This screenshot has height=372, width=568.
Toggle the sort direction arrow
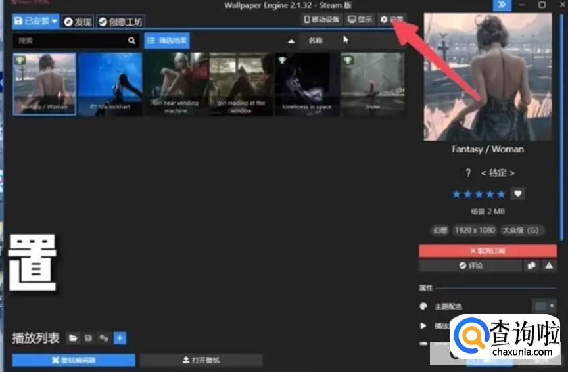click(x=291, y=41)
